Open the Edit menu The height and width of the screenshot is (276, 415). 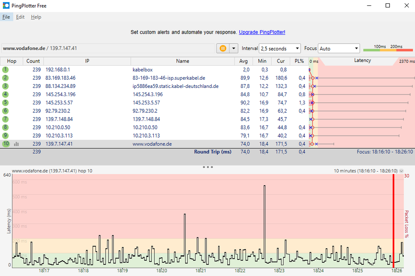(20, 17)
